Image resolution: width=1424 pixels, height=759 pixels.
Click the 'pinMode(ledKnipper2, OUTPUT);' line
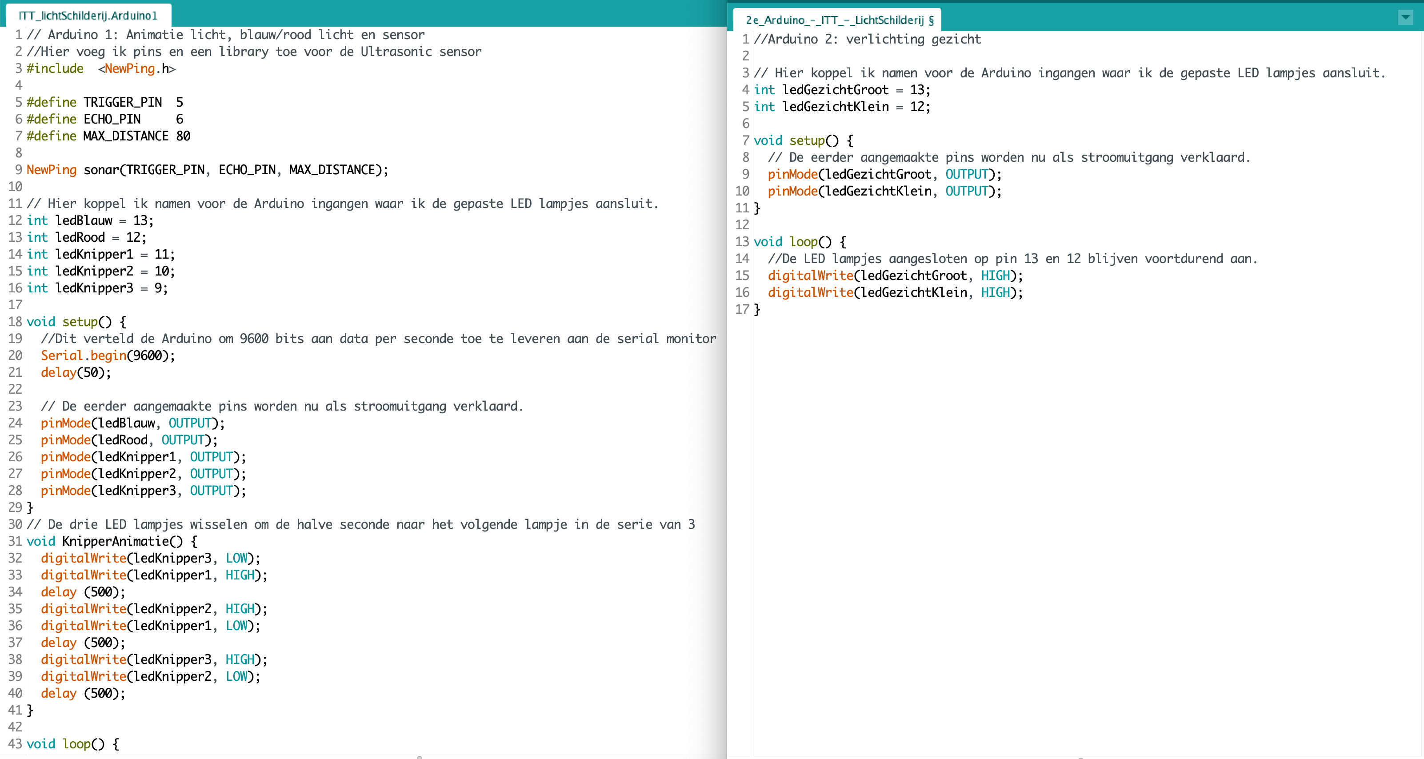click(144, 474)
